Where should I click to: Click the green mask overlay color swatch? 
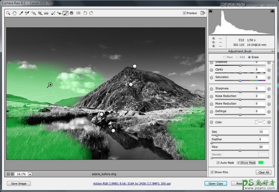261,163
